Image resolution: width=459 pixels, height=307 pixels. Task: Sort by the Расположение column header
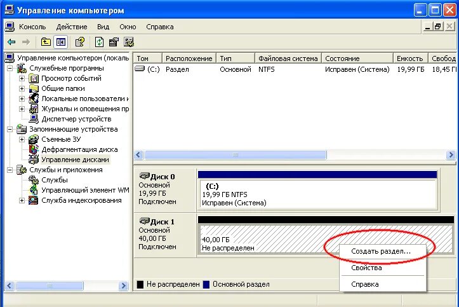tap(189, 58)
